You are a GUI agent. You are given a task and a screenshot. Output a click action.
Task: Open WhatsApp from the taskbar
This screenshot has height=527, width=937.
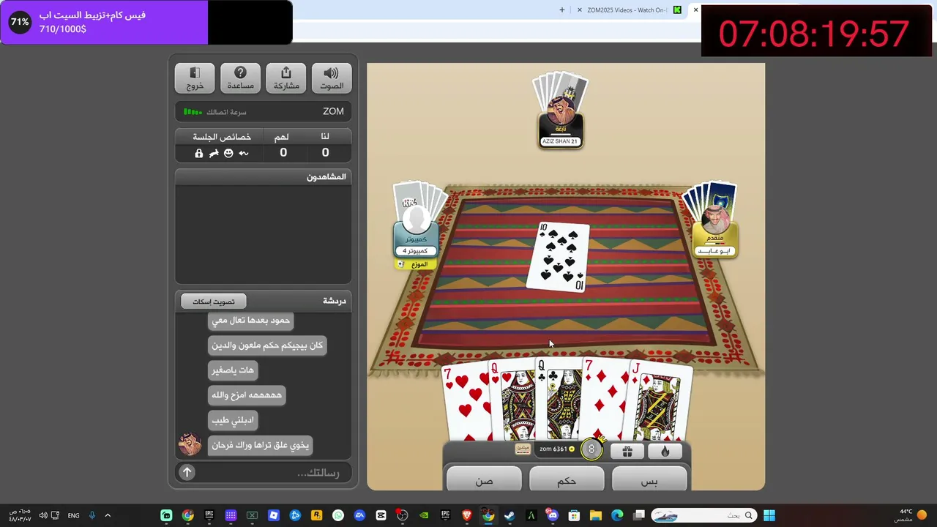337,515
